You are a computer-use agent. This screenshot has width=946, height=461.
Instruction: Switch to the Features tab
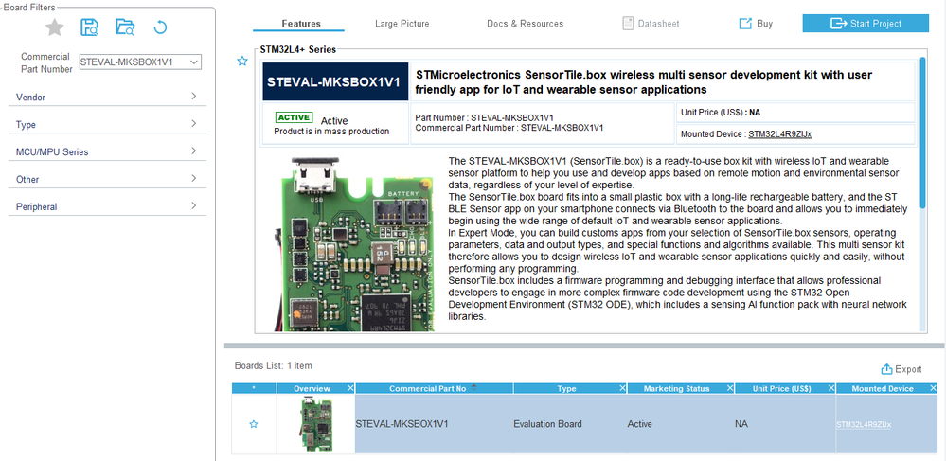(x=301, y=24)
